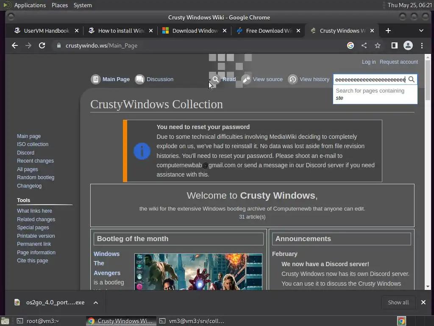Close the Free Download tab
Viewport: 434px width, 326px height.
(298, 31)
